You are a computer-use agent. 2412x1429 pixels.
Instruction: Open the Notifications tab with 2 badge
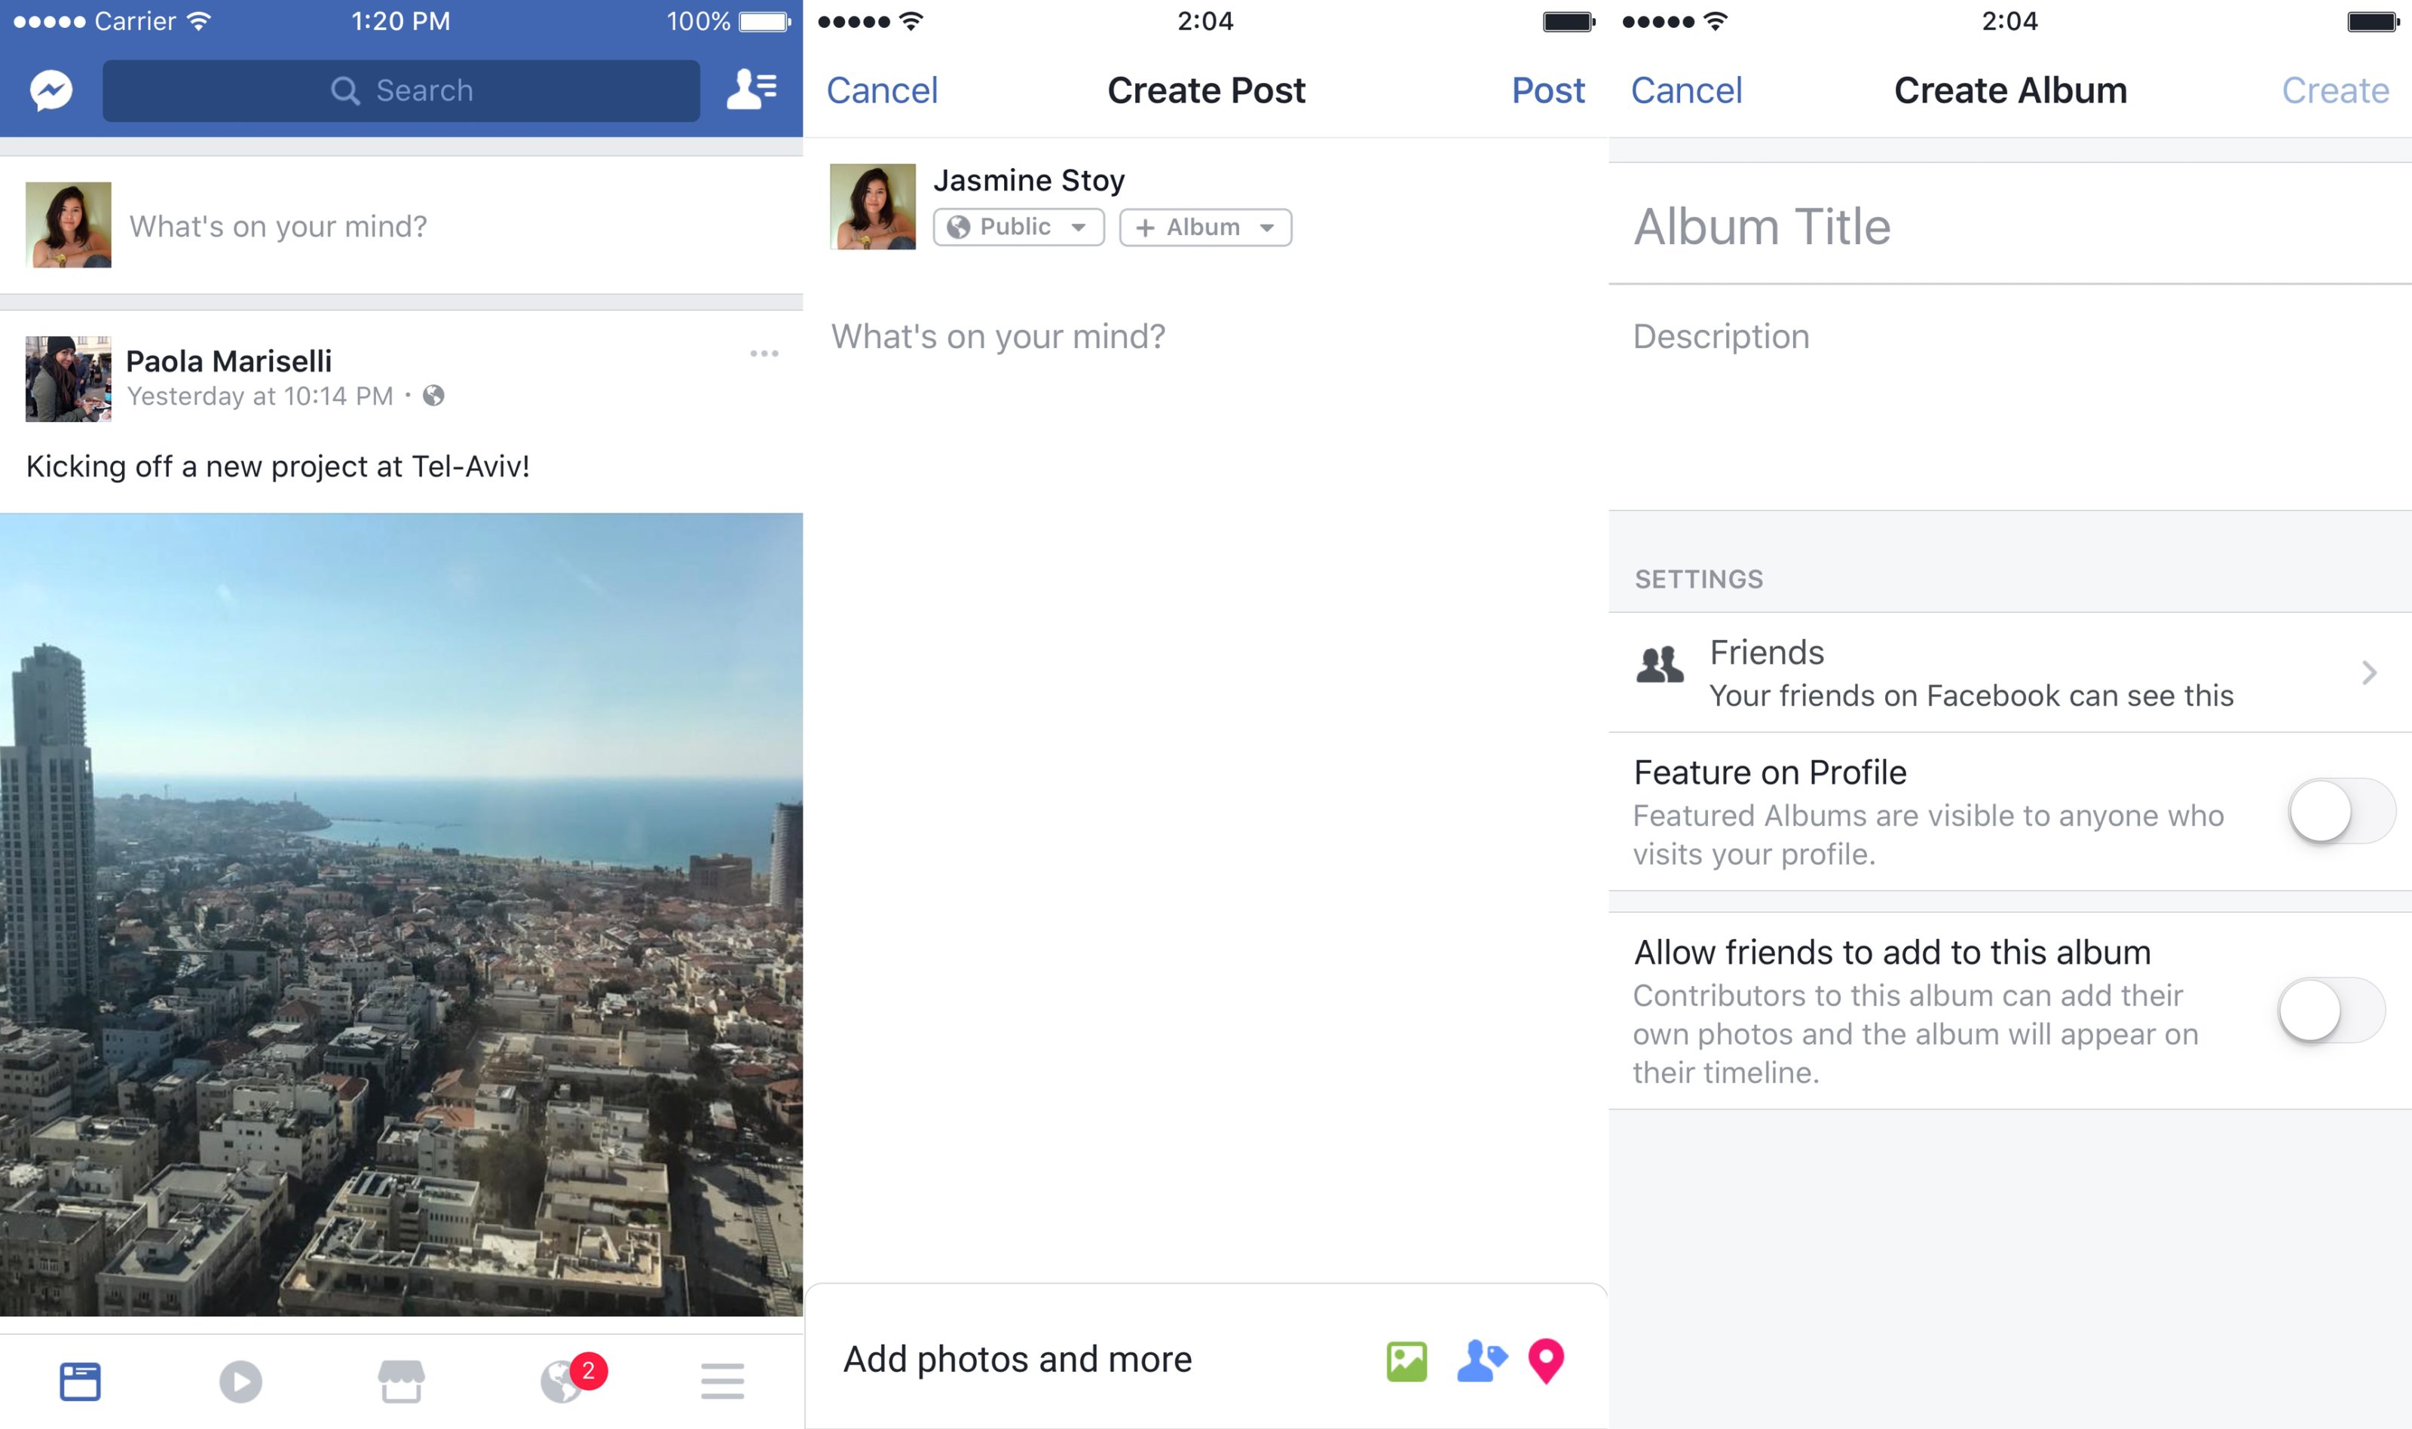572,1379
